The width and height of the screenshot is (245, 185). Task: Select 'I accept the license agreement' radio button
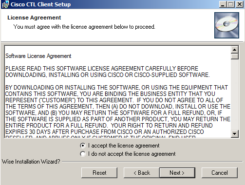[83, 146]
